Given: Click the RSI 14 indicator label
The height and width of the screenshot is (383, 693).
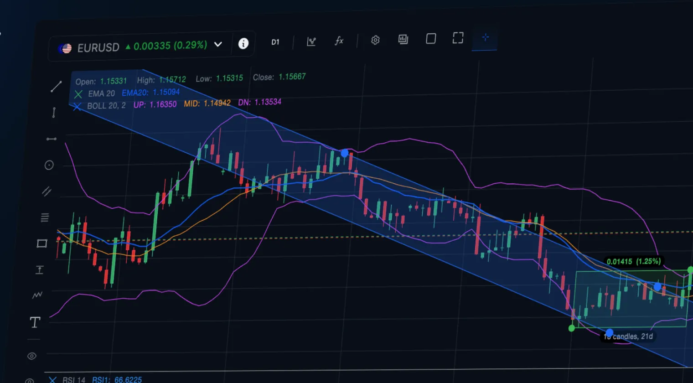Looking at the screenshot, I should pos(74,380).
